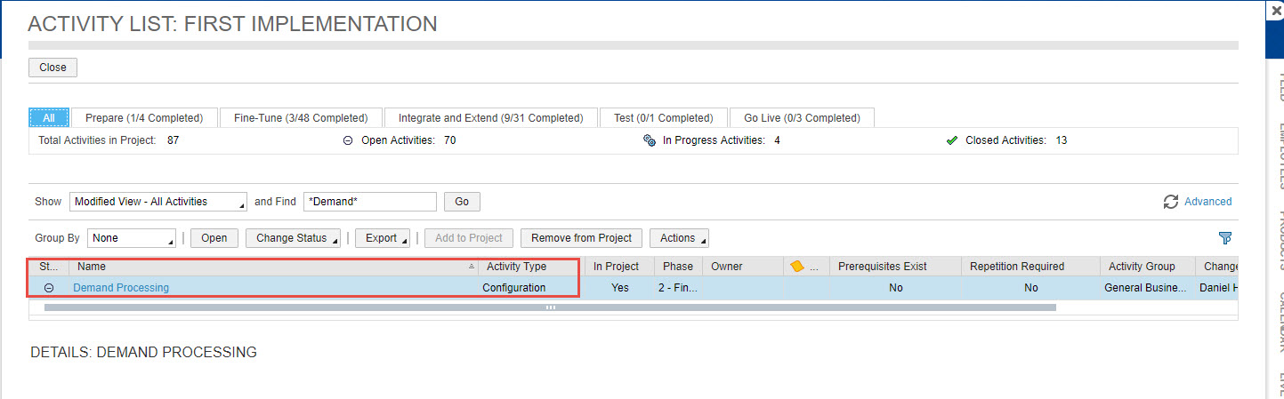Click the table horizontal scrollbar
The width and height of the screenshot is (1284, 399).
tap(550, 307)
